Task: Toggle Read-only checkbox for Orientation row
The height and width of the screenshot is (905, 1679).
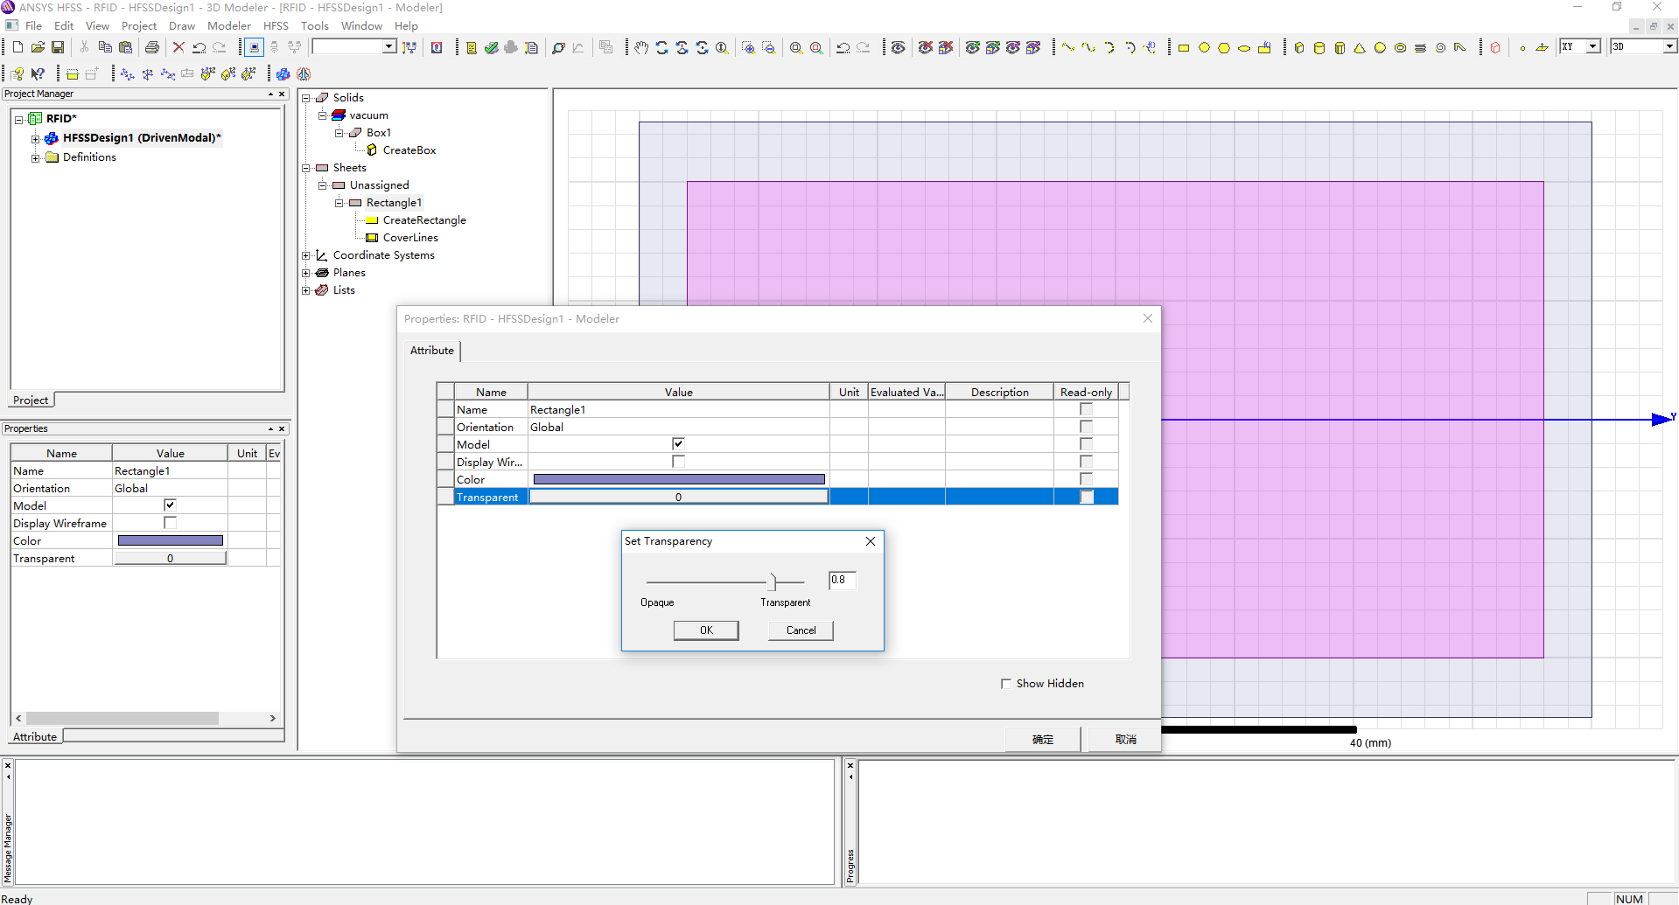Action: pos(1086,427)
